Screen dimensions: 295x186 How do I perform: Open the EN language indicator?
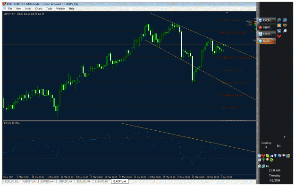point(278,146)
